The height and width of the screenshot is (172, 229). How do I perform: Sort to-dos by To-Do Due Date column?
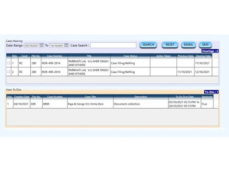coord(185,97)
